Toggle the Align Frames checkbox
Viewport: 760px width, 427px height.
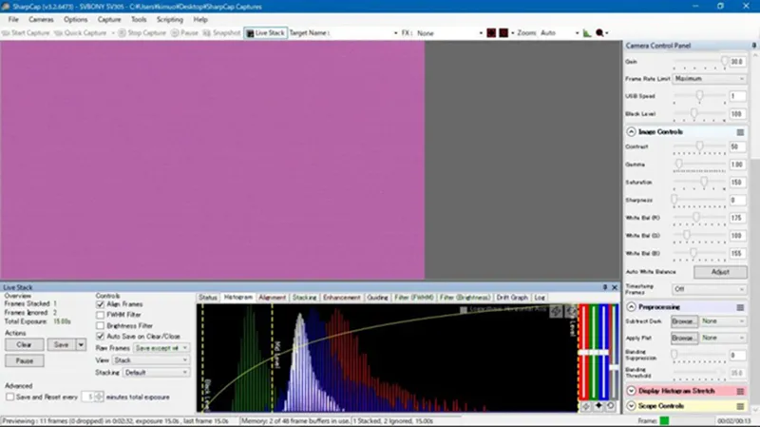(101, 304)
